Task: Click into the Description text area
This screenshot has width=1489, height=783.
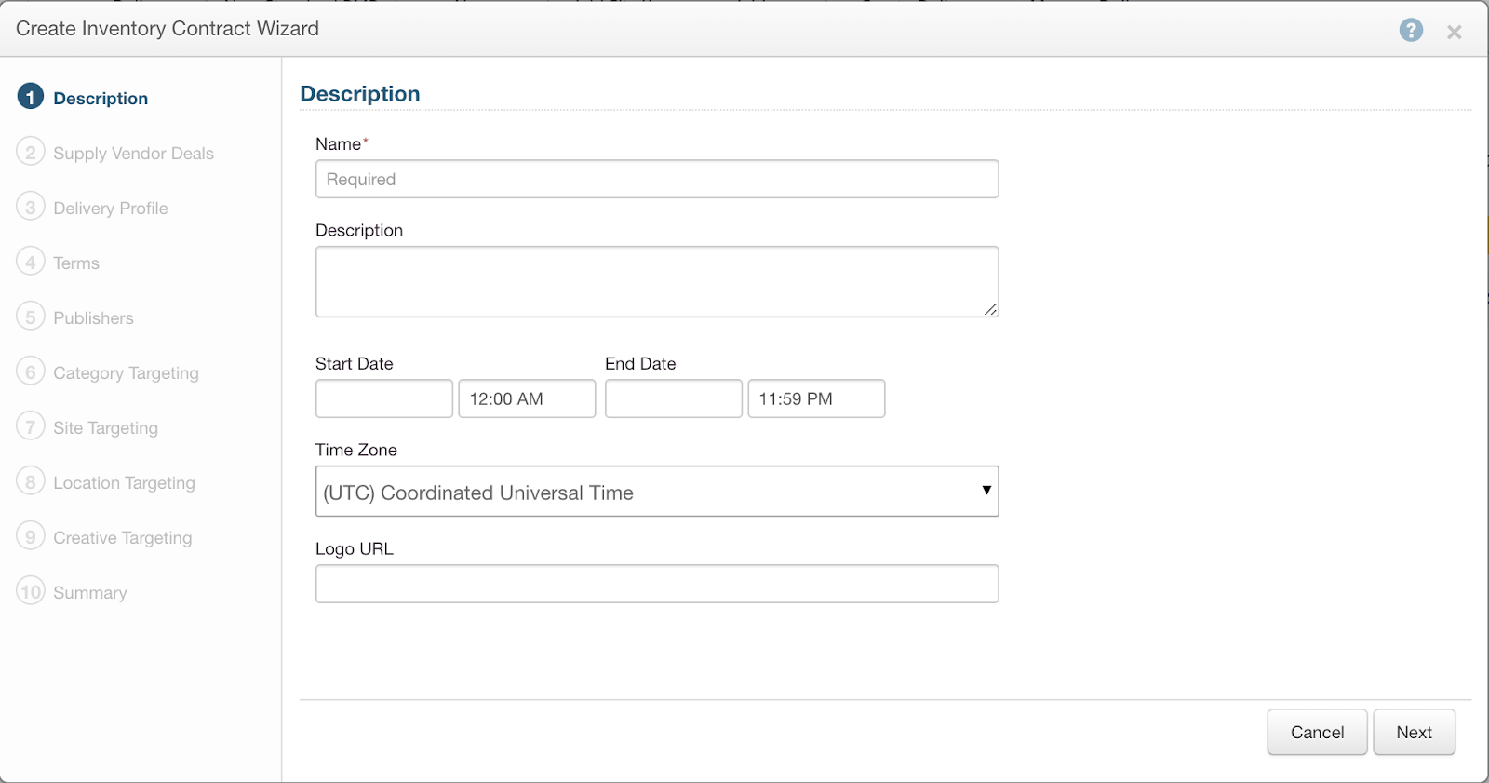Action: click(656, 281)
